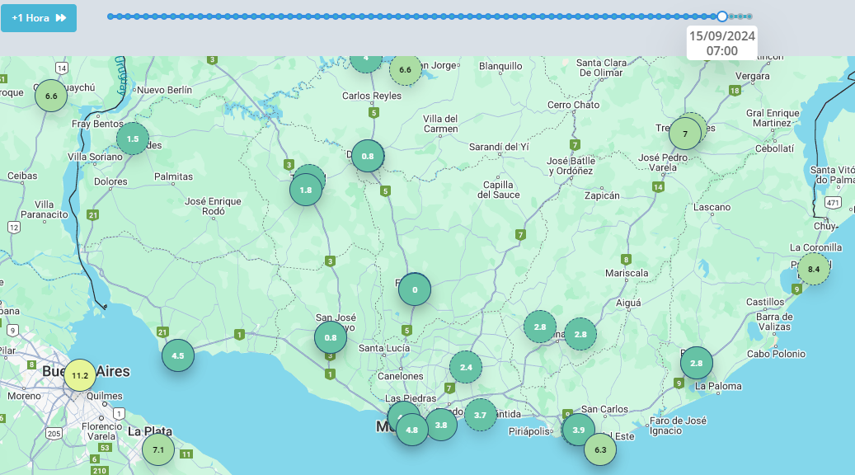Open the 1.5 marker near Fray Bentos

click(x=133, y=139)
